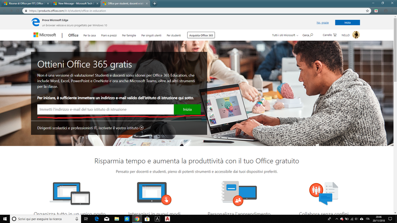Open 'Per singoli utenti' menu item
The width and height of the screenshot is (397, 223).
click(151, 35)
